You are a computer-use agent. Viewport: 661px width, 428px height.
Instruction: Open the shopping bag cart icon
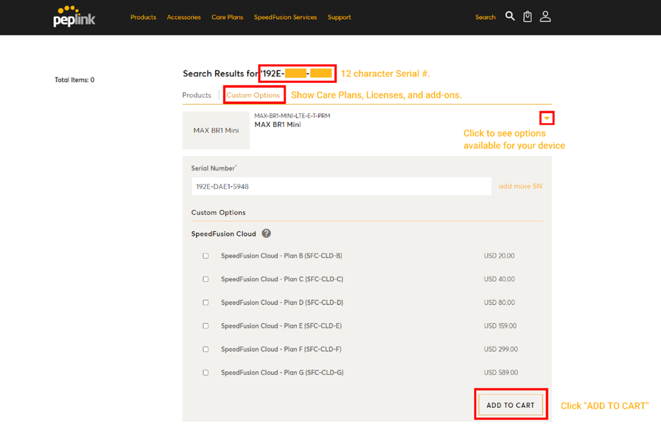point(528,16)
